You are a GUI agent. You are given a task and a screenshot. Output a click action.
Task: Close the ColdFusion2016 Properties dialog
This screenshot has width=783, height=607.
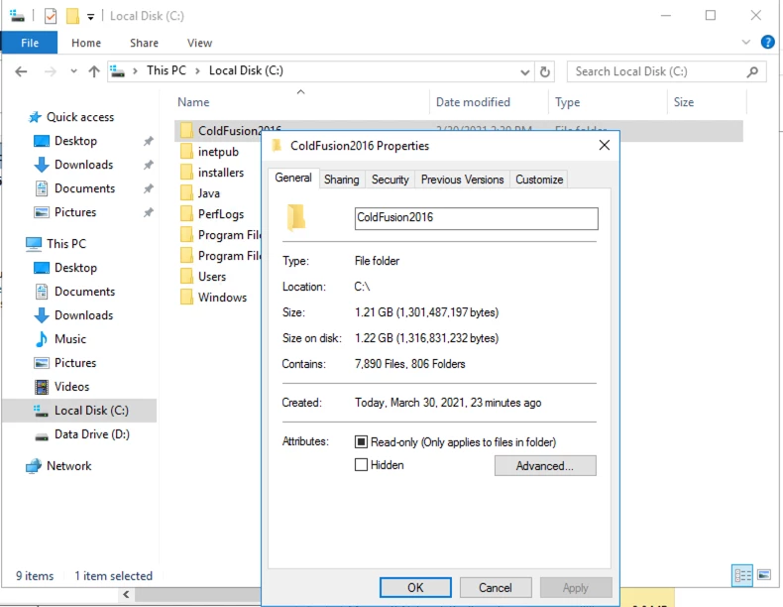pyautogui.click(x=605, y=146)
